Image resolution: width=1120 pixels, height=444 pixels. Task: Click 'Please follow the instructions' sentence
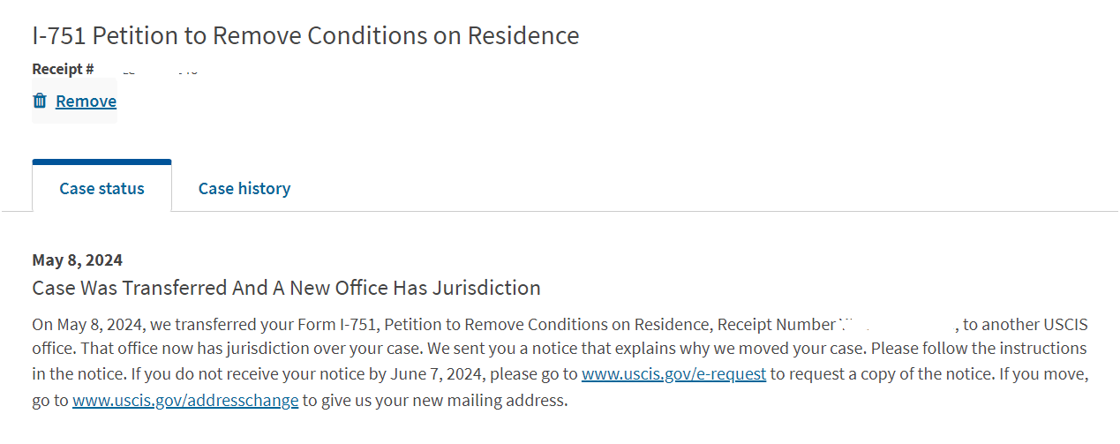pos(979,349)
